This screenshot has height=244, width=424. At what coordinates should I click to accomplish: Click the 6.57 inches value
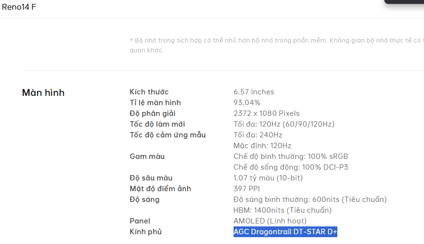pyautogui.click(x=254, y=92)
